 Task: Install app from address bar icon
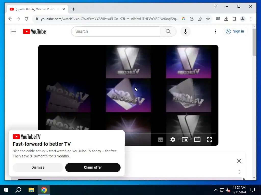tap(192, 19)
